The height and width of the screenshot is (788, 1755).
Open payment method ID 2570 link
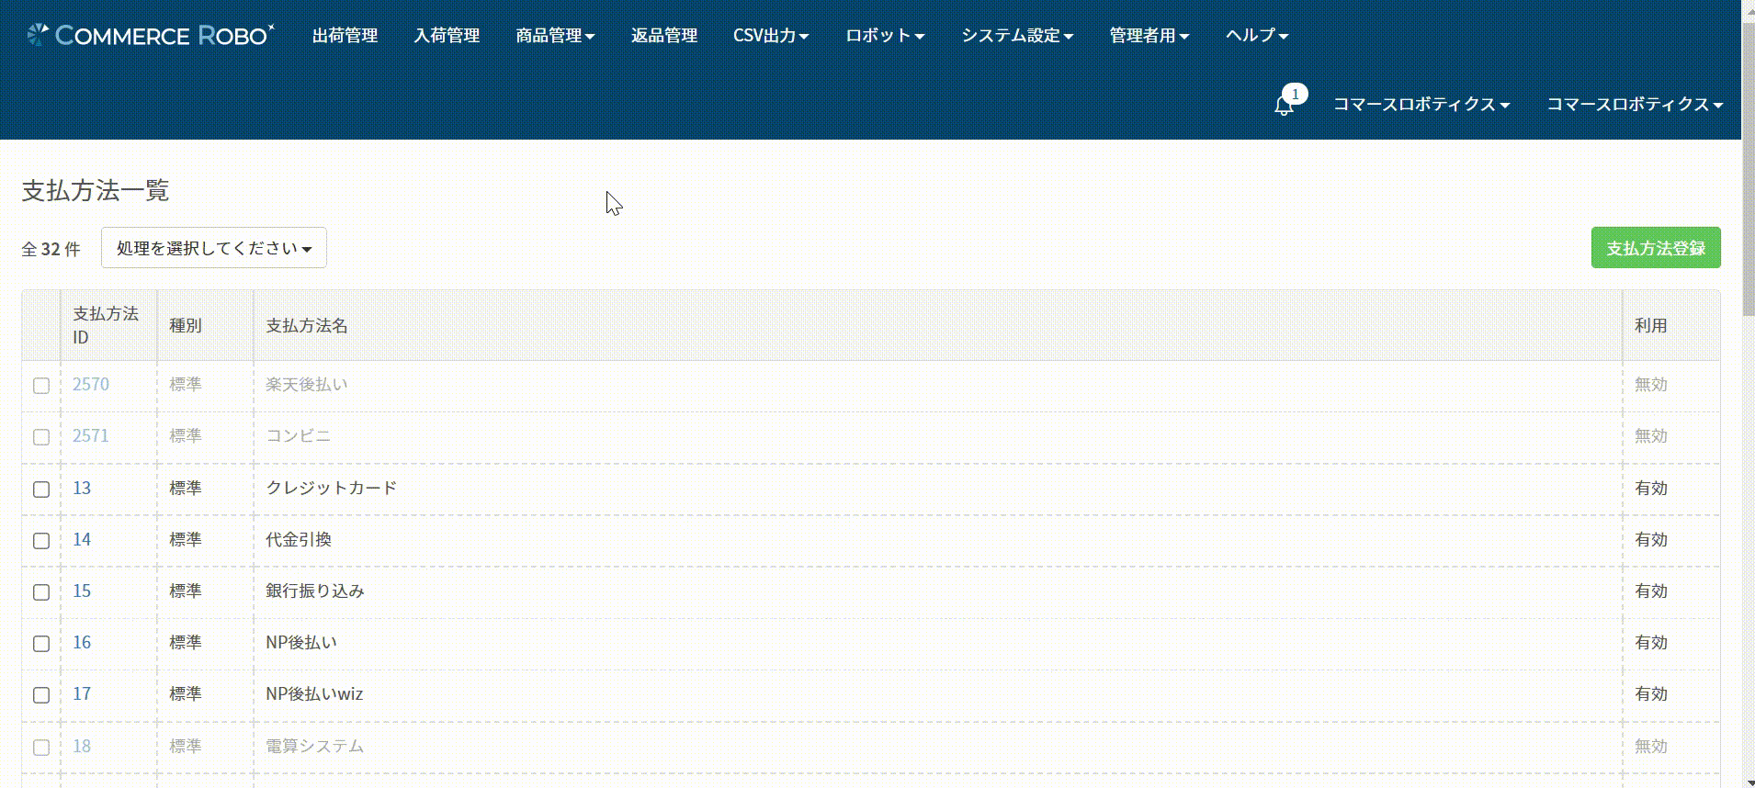[91, 384]
